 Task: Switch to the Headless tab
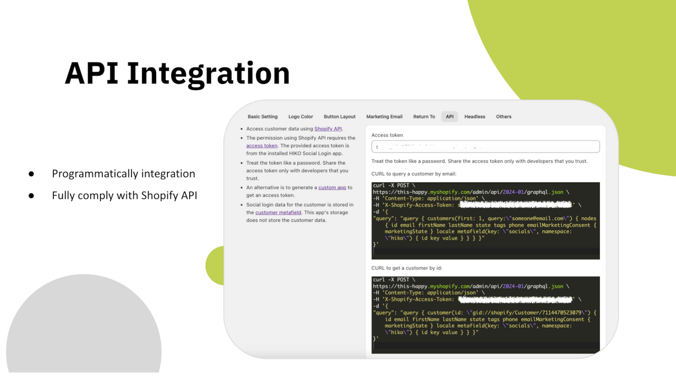point(474,117)
